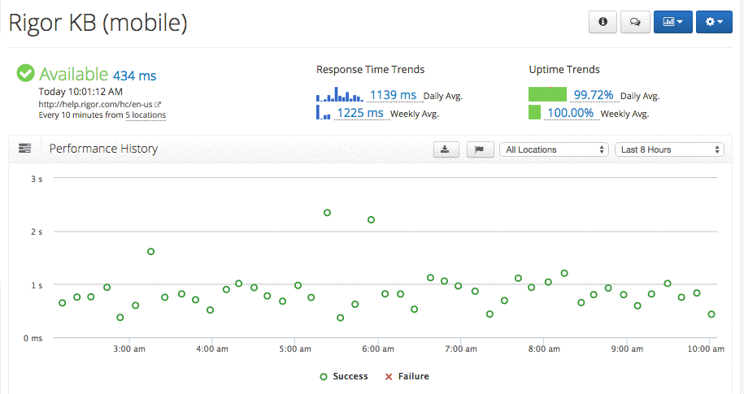Click the Today 10:01:12 AM timestamp
Screen dimensions: 744x394
80,92
